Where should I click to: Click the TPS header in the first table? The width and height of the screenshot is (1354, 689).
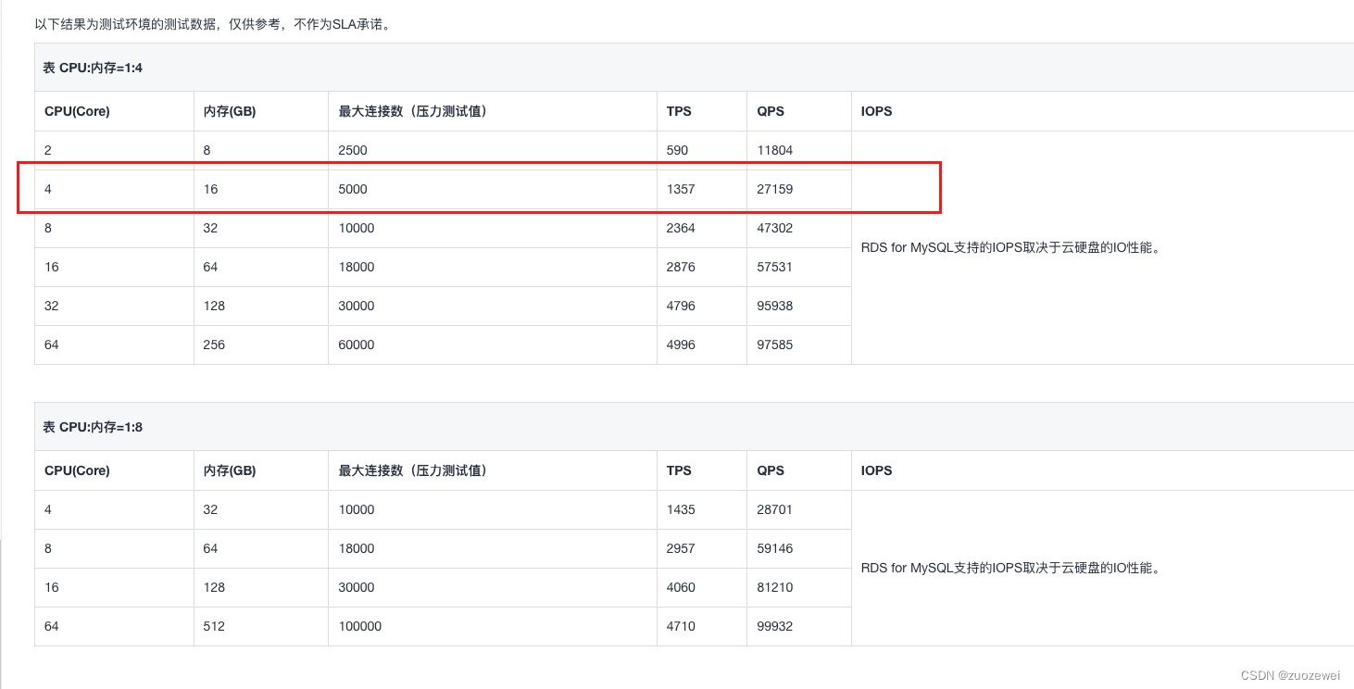679,111
